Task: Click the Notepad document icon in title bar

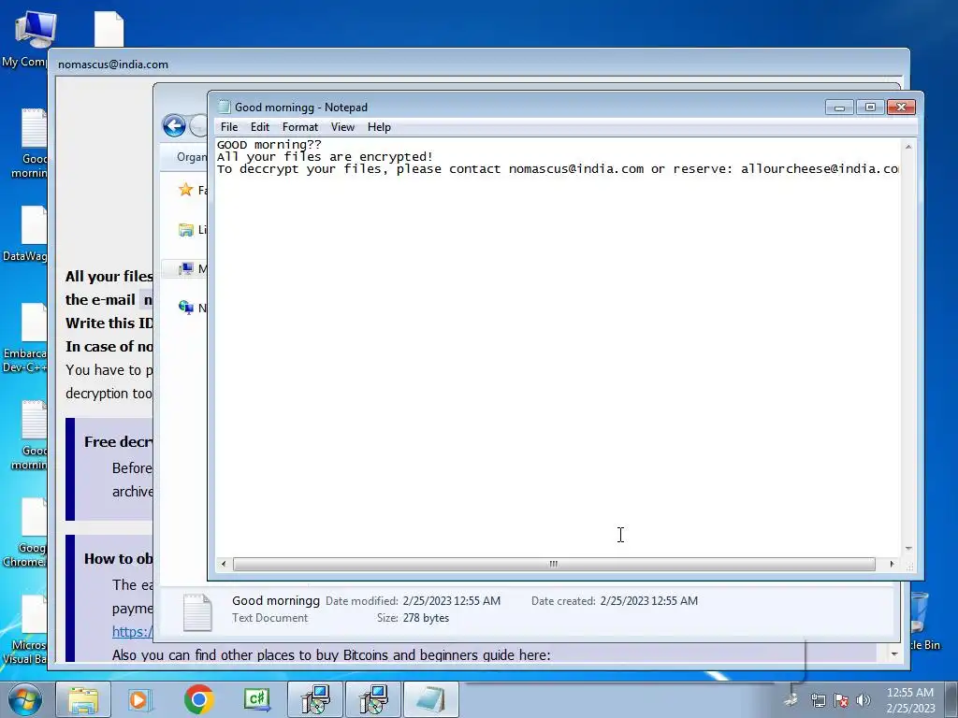Action: (225, 107)
